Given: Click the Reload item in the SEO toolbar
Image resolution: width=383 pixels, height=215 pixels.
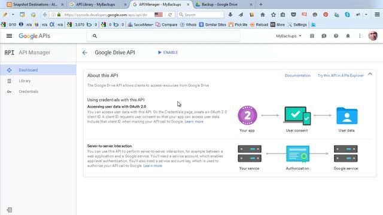Looking at the screenshot, I should [259, 24].
